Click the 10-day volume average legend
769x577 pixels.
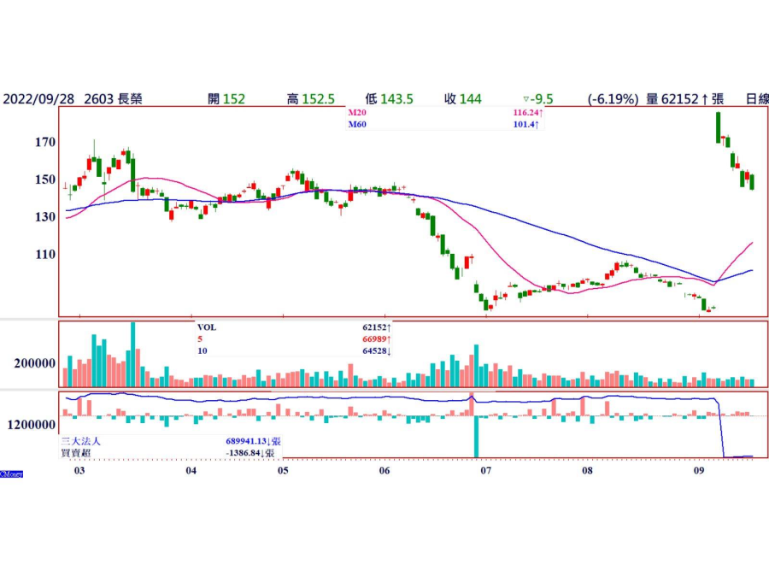point(202,350)
